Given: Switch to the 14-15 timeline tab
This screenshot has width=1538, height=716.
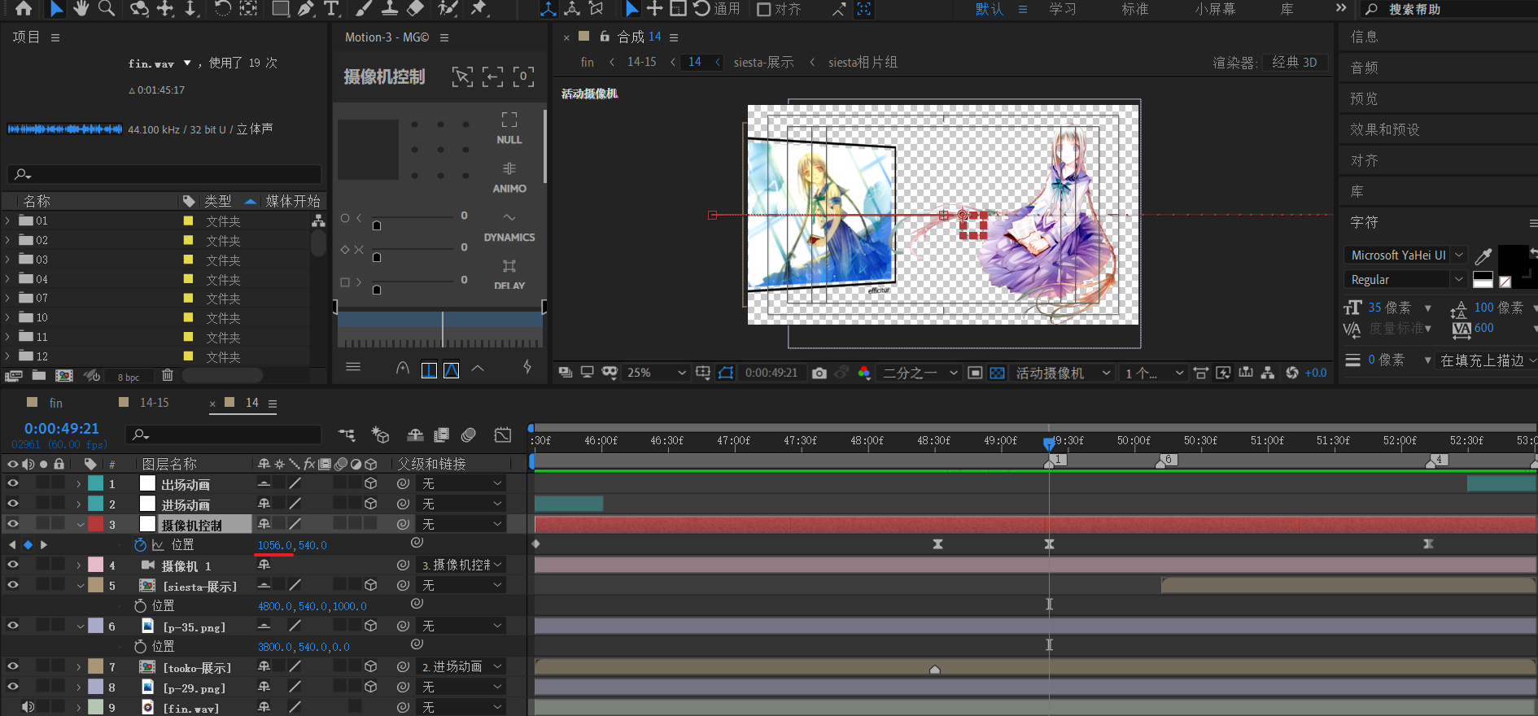Looking at the screenshot, I should click(155, 403).
